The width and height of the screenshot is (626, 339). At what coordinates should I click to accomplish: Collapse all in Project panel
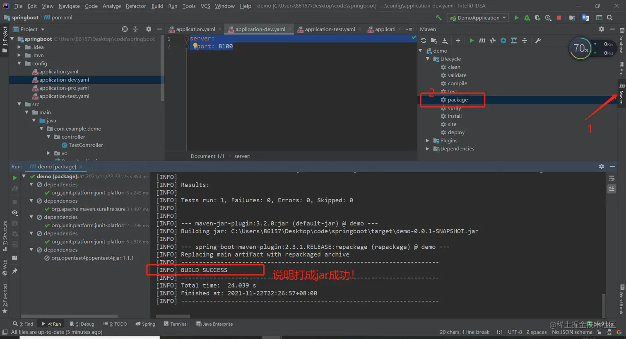(x=135, y=29)
